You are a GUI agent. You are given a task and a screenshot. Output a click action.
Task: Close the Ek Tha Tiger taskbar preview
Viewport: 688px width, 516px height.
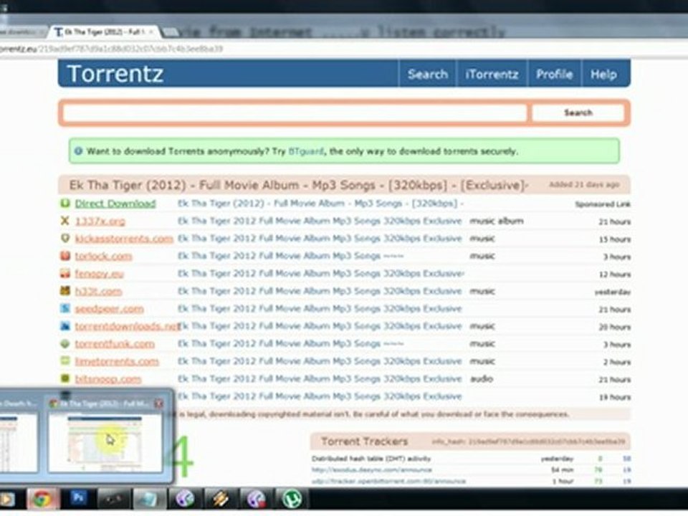159,403
